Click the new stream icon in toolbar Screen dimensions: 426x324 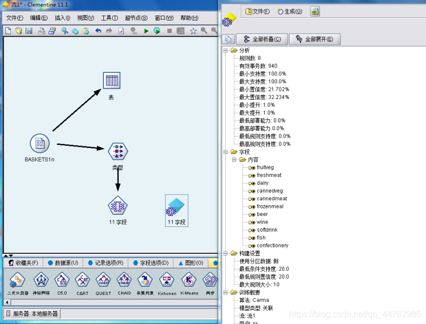[8, 31]
